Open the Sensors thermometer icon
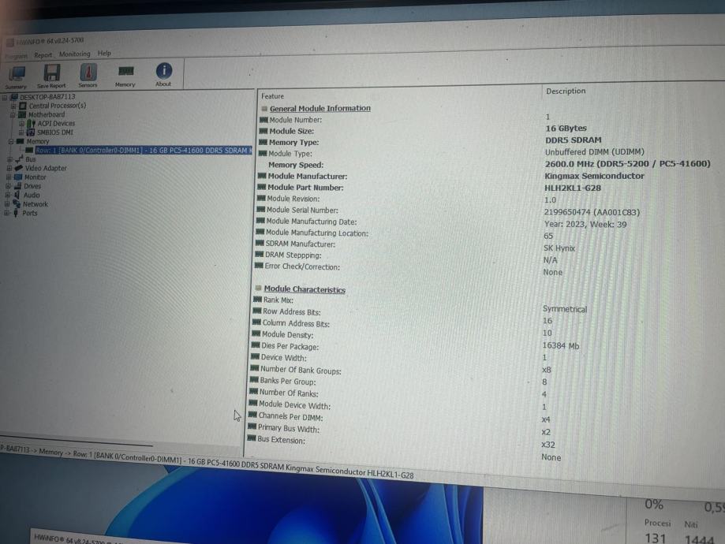725x544 pixels. pos(88,76)
